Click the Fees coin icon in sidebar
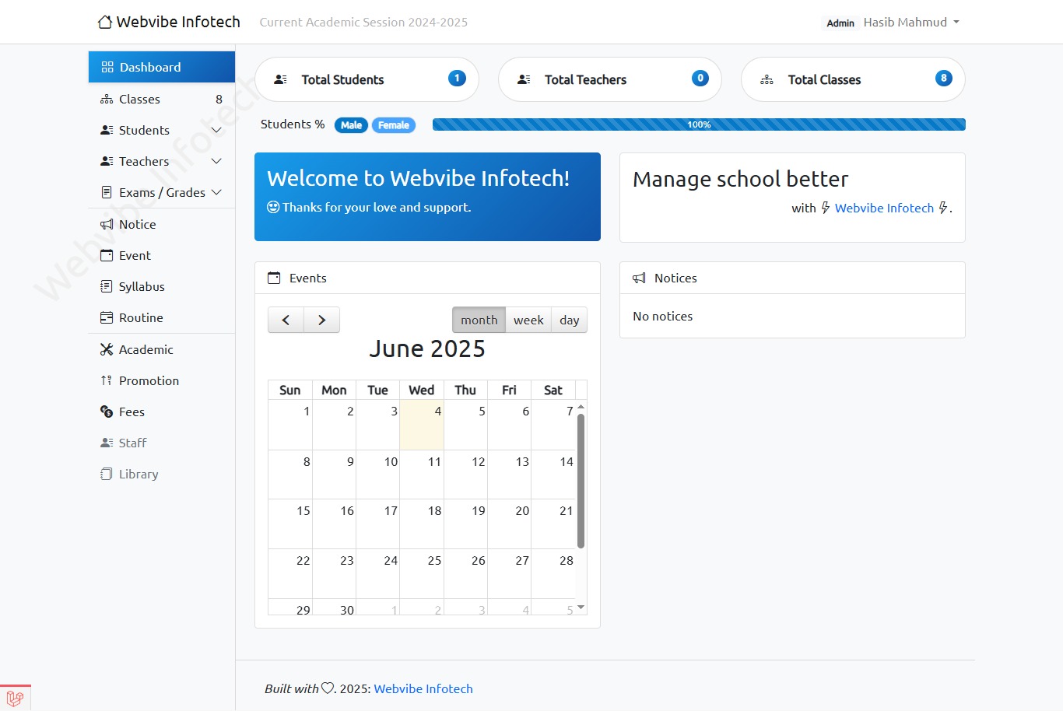This screenshot has width=1063, height=711. pos(107,412)
